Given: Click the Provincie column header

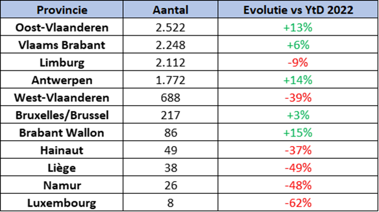Looking at the screenshot, I should [x=62, y=10].
